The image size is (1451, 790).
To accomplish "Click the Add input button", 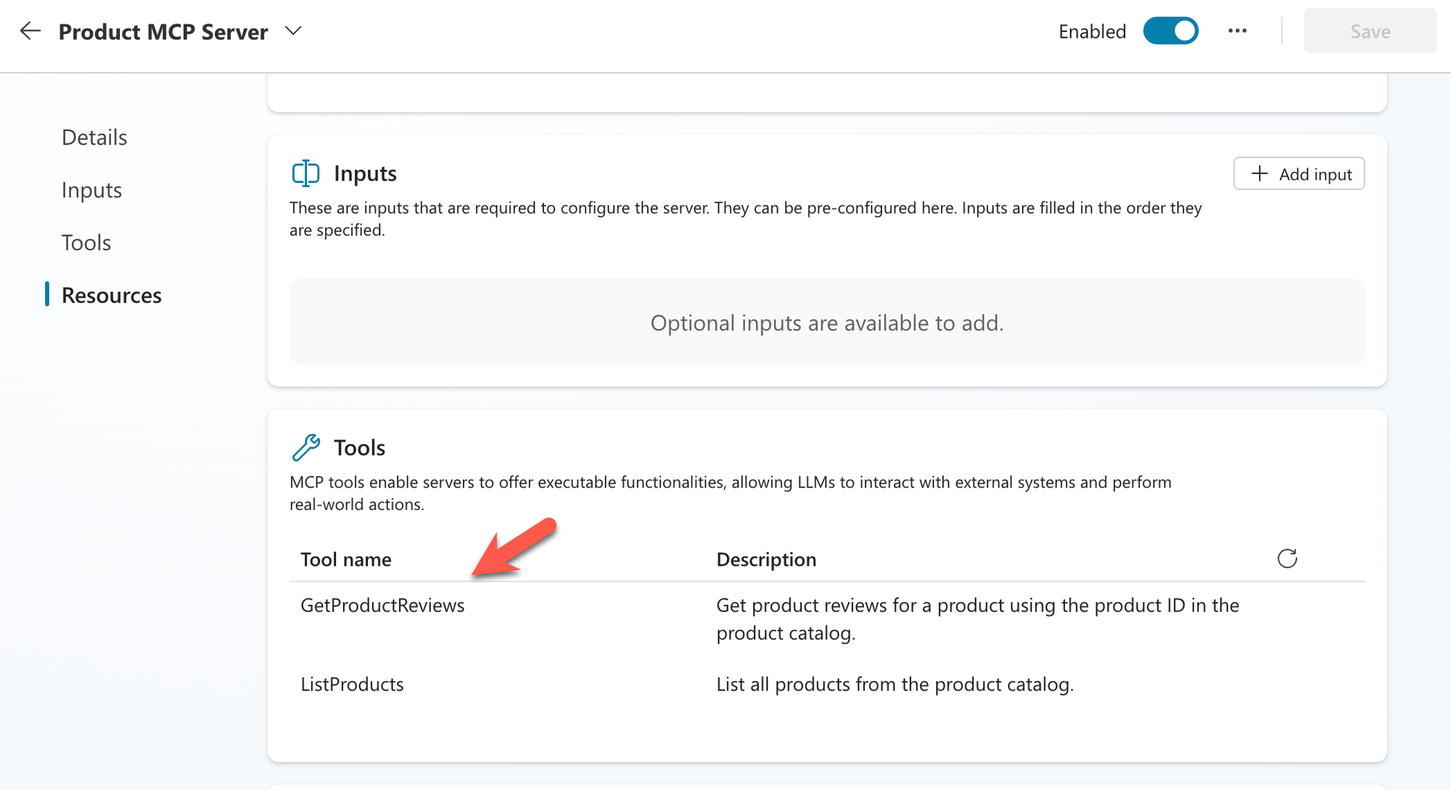I will [1299, 174].
